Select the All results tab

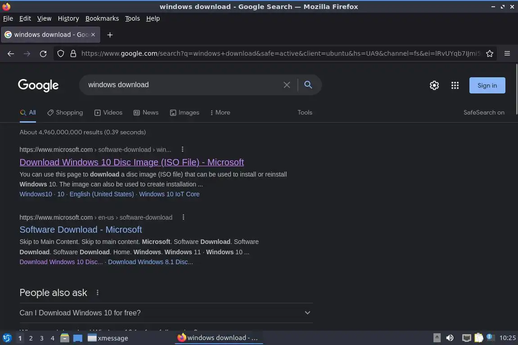coord(28,113)
